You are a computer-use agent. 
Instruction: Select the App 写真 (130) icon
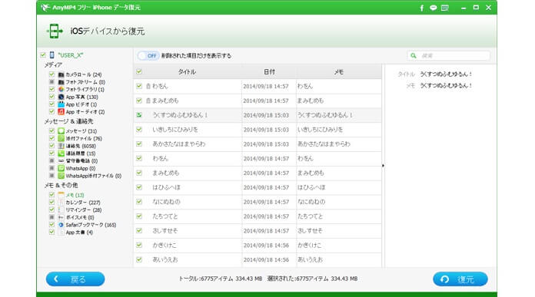pos(61,97)
